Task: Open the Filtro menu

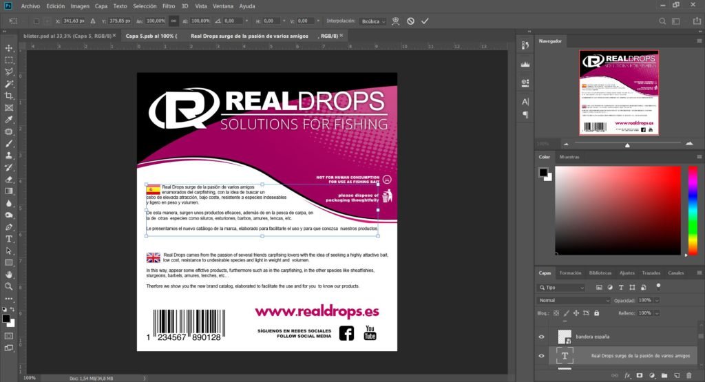Action: (x=169, y=6)
